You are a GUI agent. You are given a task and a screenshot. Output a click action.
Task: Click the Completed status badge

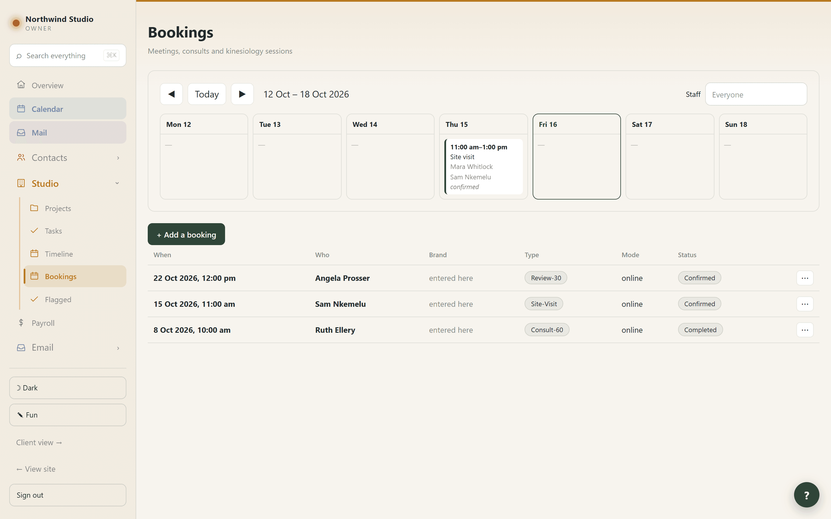700,330
